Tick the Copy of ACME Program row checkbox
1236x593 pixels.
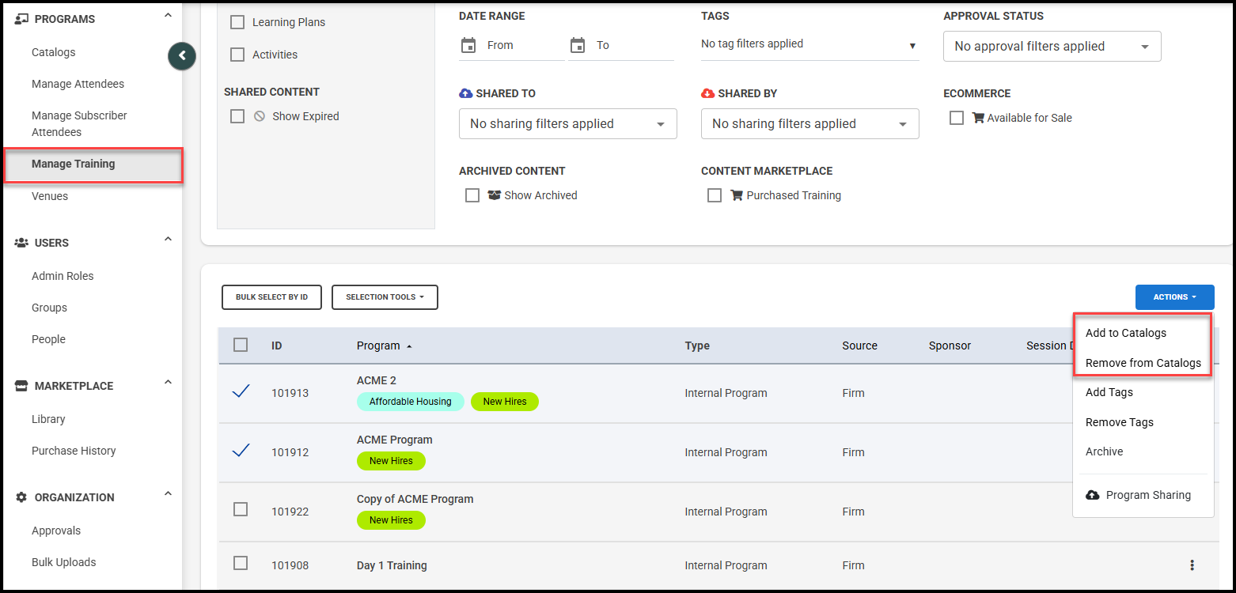(x=241, y=510)
